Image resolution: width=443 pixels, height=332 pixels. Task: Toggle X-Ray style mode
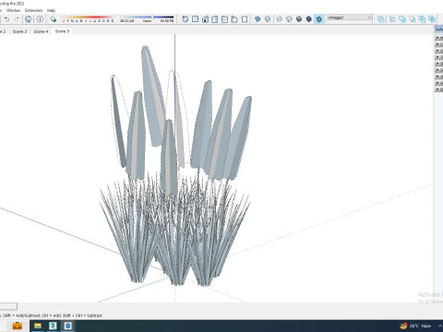pyautogui.click(x=257, y=19)
